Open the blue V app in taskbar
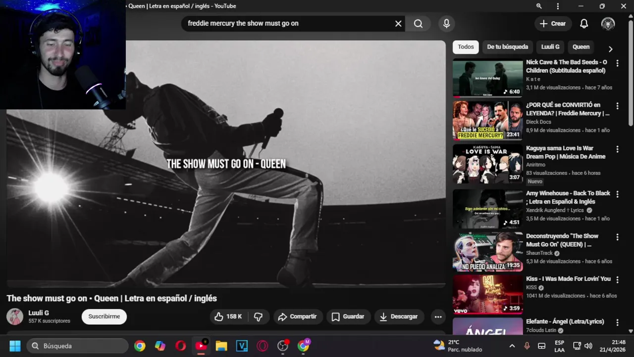 click(x=242, y=346)
